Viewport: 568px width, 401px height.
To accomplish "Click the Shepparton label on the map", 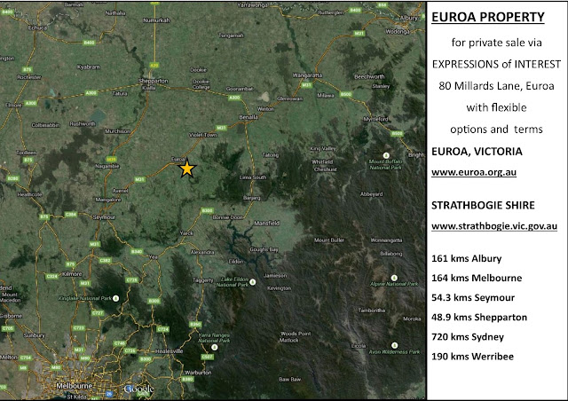I will [154, 81].
